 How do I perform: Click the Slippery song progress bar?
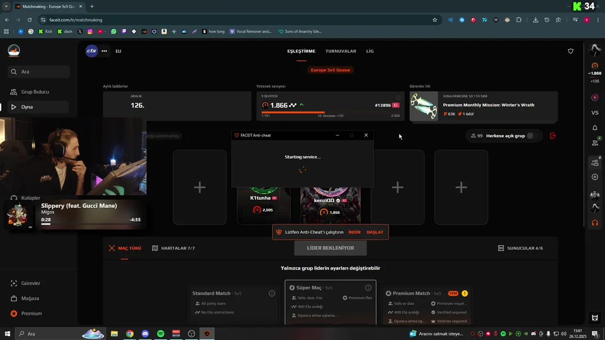tap(91, 224)
